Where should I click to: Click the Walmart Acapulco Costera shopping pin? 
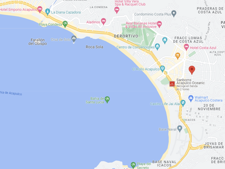coord(191,99)
